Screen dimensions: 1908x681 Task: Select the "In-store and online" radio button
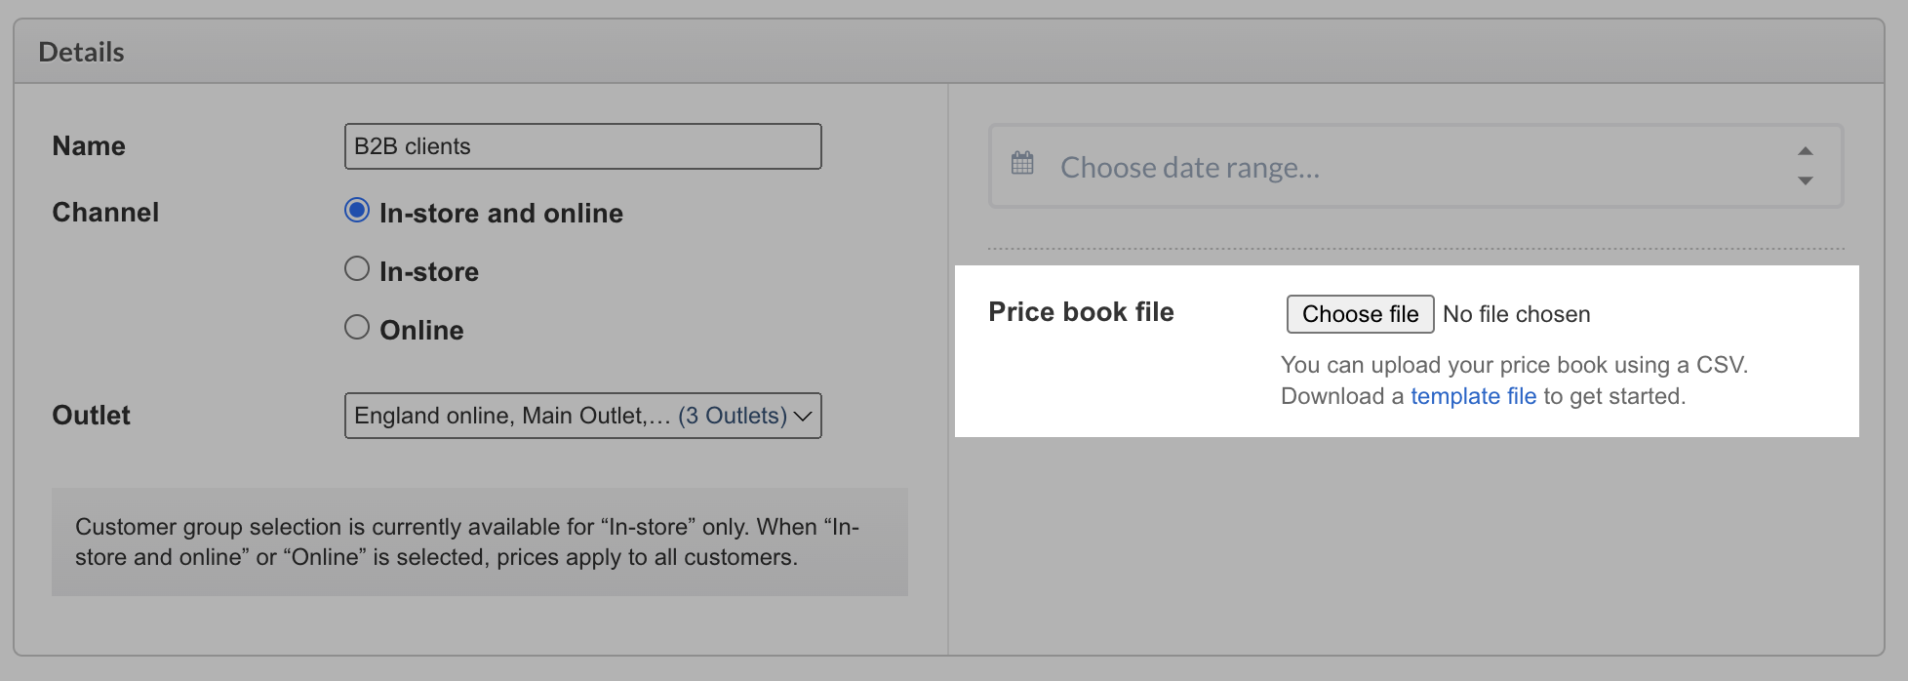pos(357,211)
